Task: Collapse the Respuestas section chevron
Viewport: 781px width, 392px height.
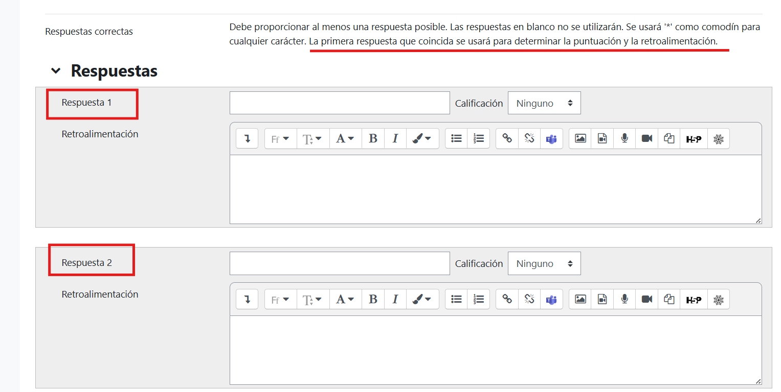Action: pyautogui.click(x=56, y=71)
